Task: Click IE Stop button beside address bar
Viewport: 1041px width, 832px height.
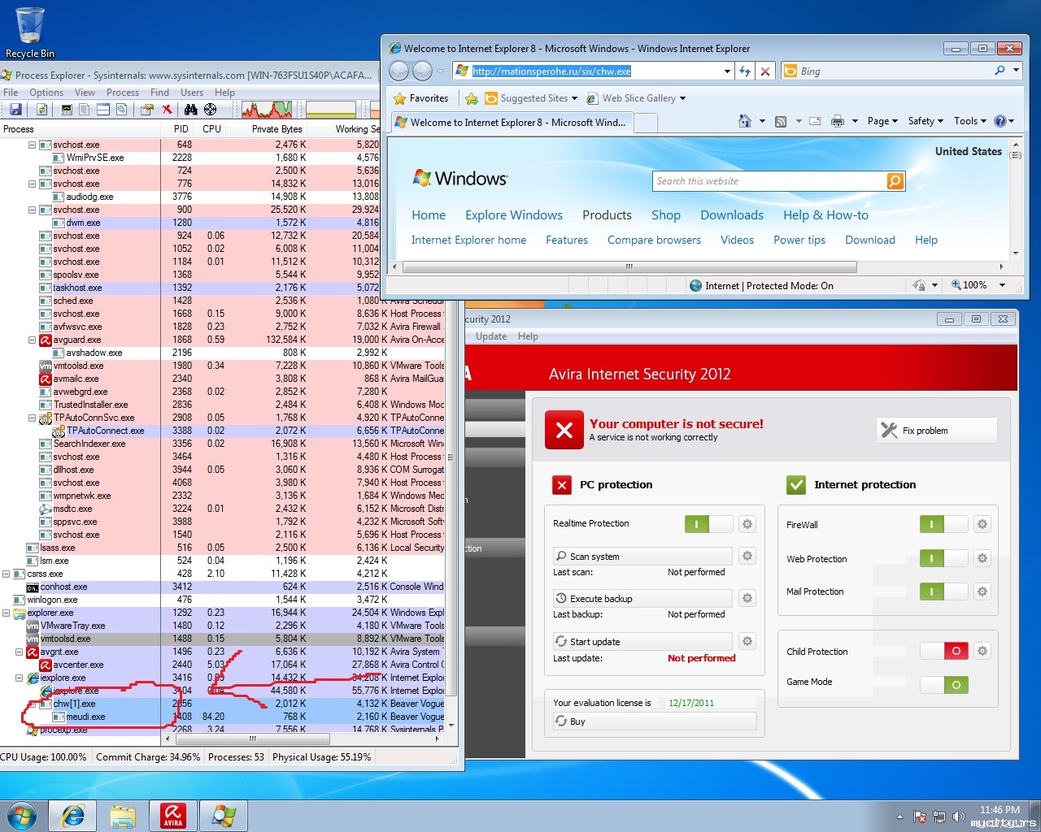Action: click(765, 71)
